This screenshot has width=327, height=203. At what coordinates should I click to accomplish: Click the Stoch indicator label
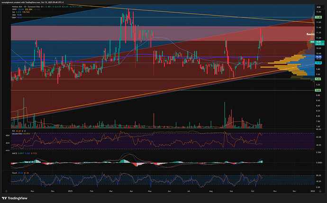point(14,172)
